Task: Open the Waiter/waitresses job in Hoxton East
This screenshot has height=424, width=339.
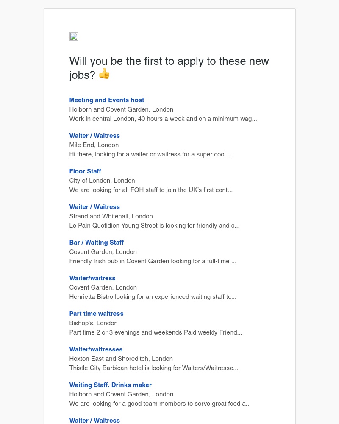Action: 96,349
